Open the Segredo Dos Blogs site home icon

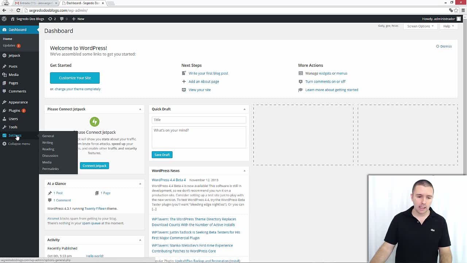coord(13,19)
